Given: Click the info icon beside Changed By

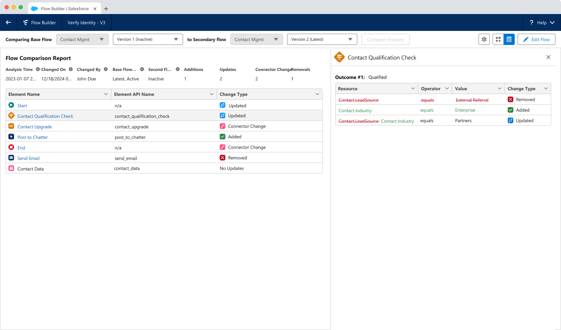Looking at the screenshot, I should point(106,69).
